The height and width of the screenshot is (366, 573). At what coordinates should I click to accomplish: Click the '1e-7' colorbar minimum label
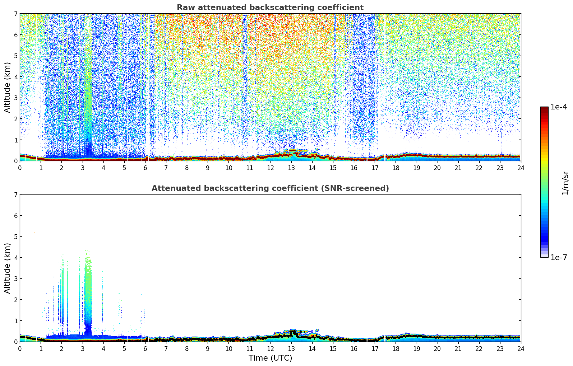point(559,258)
